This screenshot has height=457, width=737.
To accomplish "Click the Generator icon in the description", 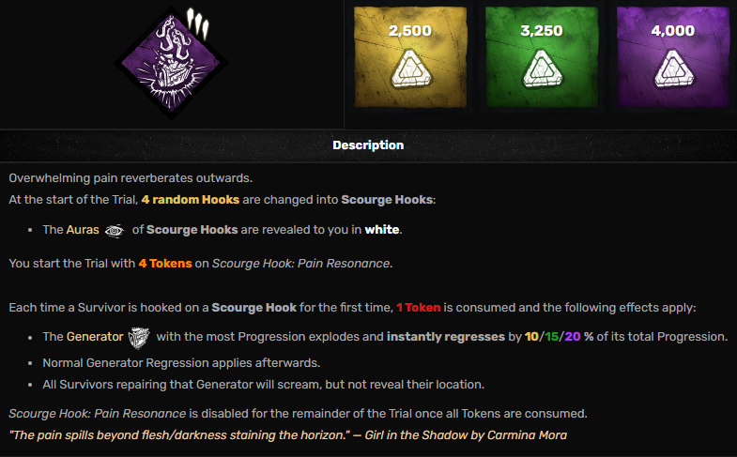I will pos(140,336).
